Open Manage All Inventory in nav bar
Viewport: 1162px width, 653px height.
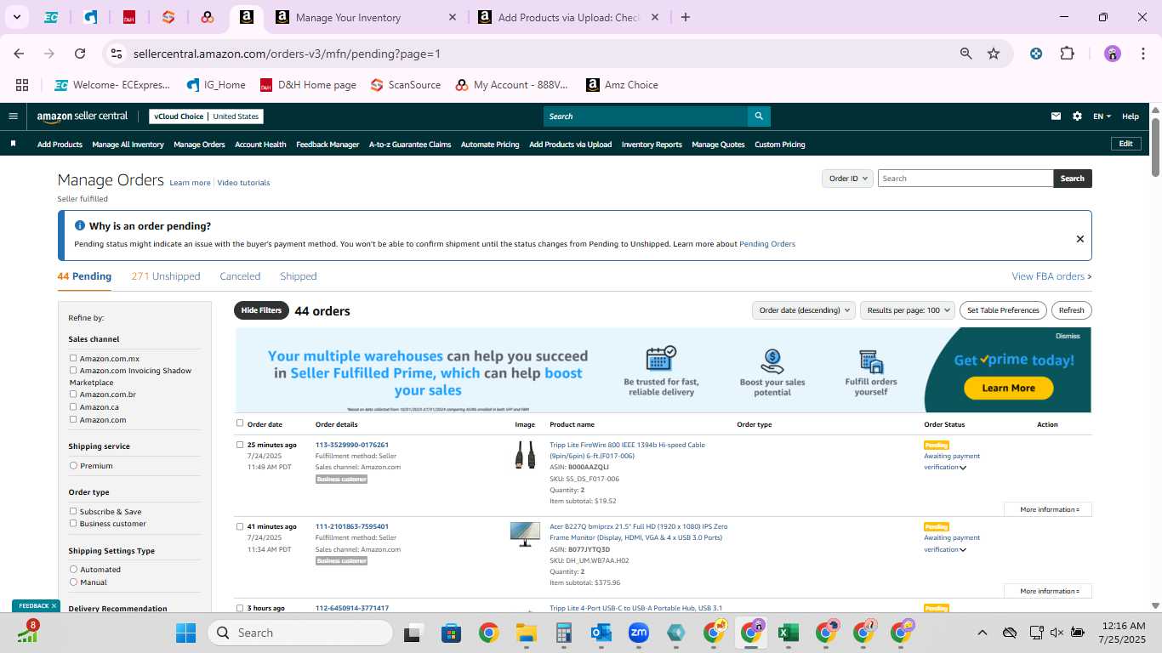pyautogui.click(x=128, y=145)
